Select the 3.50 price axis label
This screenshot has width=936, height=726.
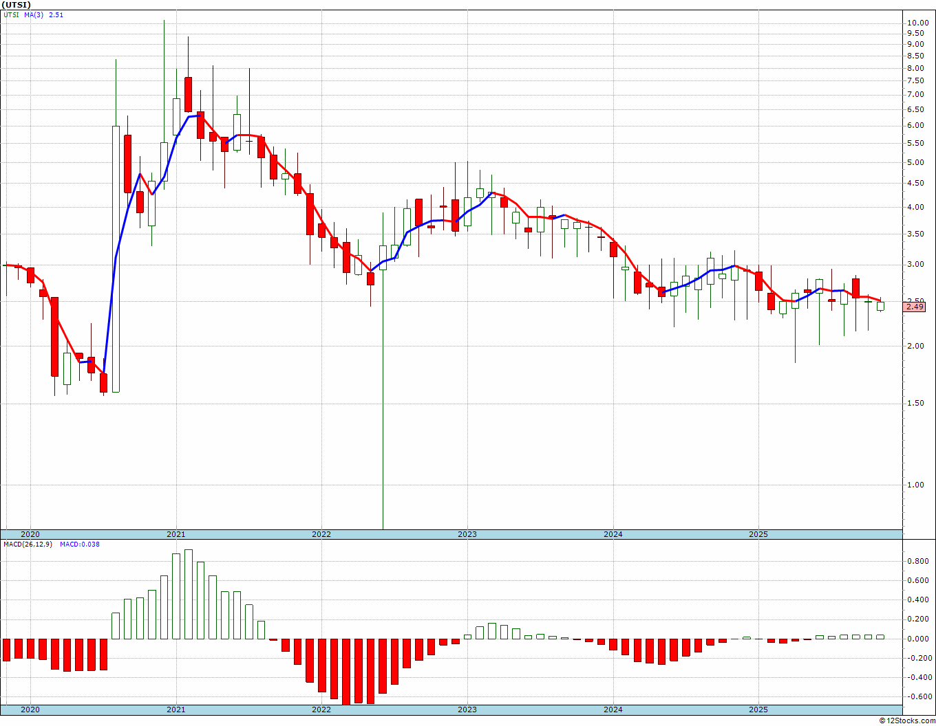915,234
